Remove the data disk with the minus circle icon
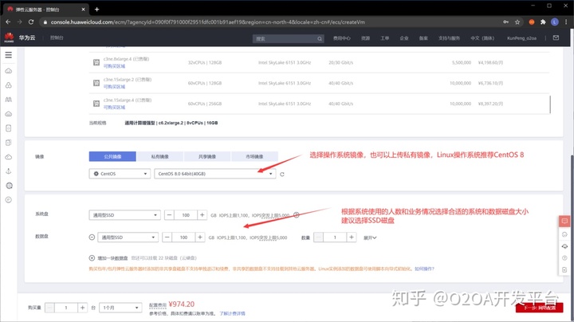The height and width of the screenshot is (322, 574). click(92, 238)
